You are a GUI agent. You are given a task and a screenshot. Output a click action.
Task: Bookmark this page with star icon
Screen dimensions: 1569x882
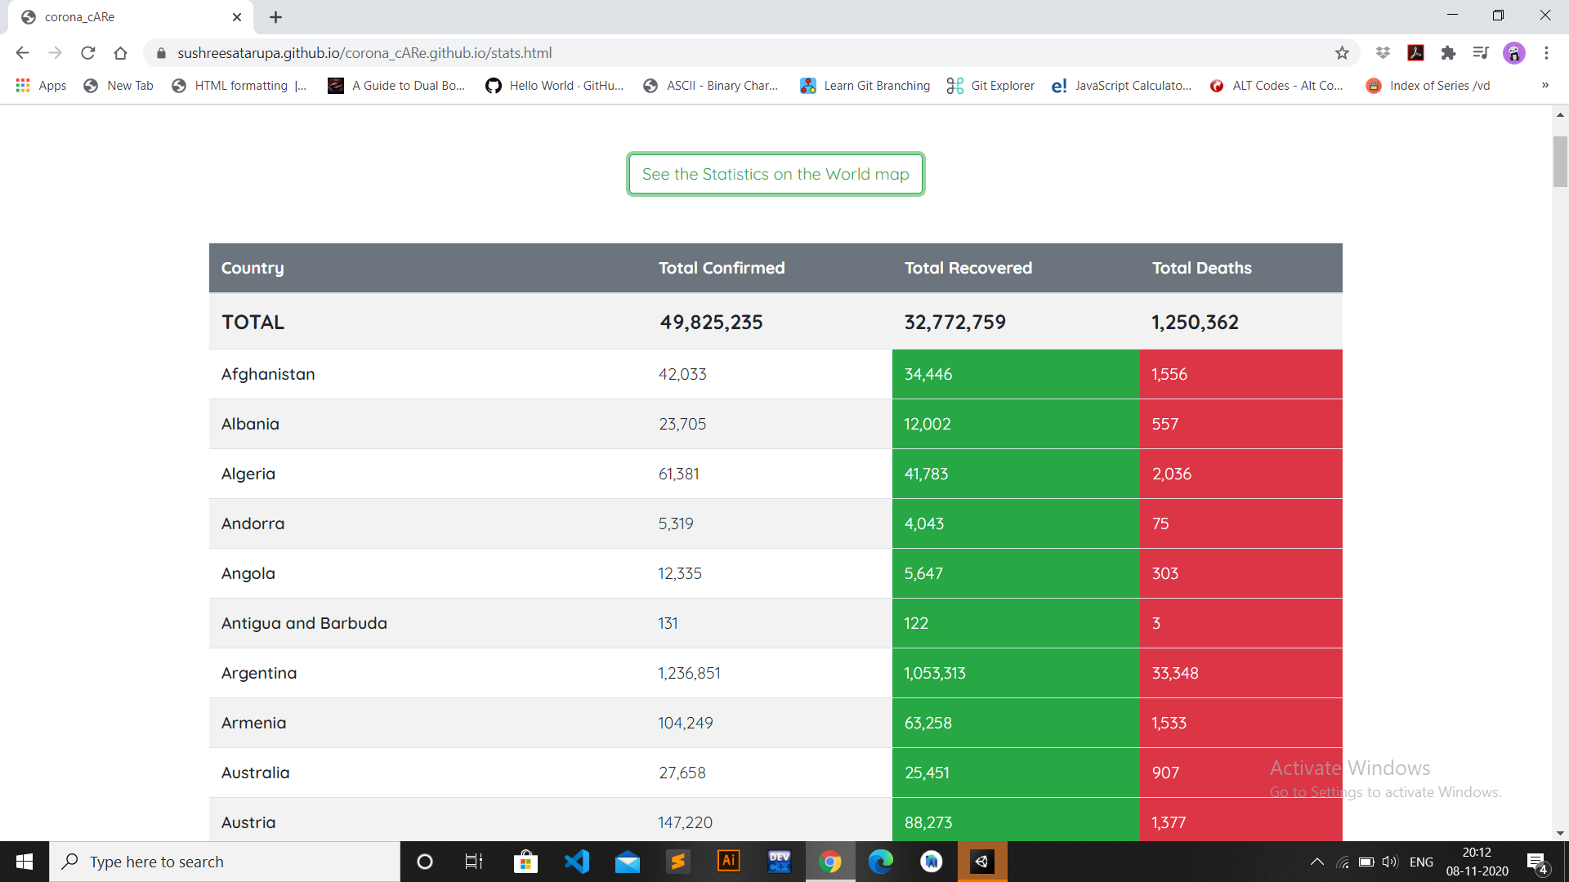[1342, 53]
